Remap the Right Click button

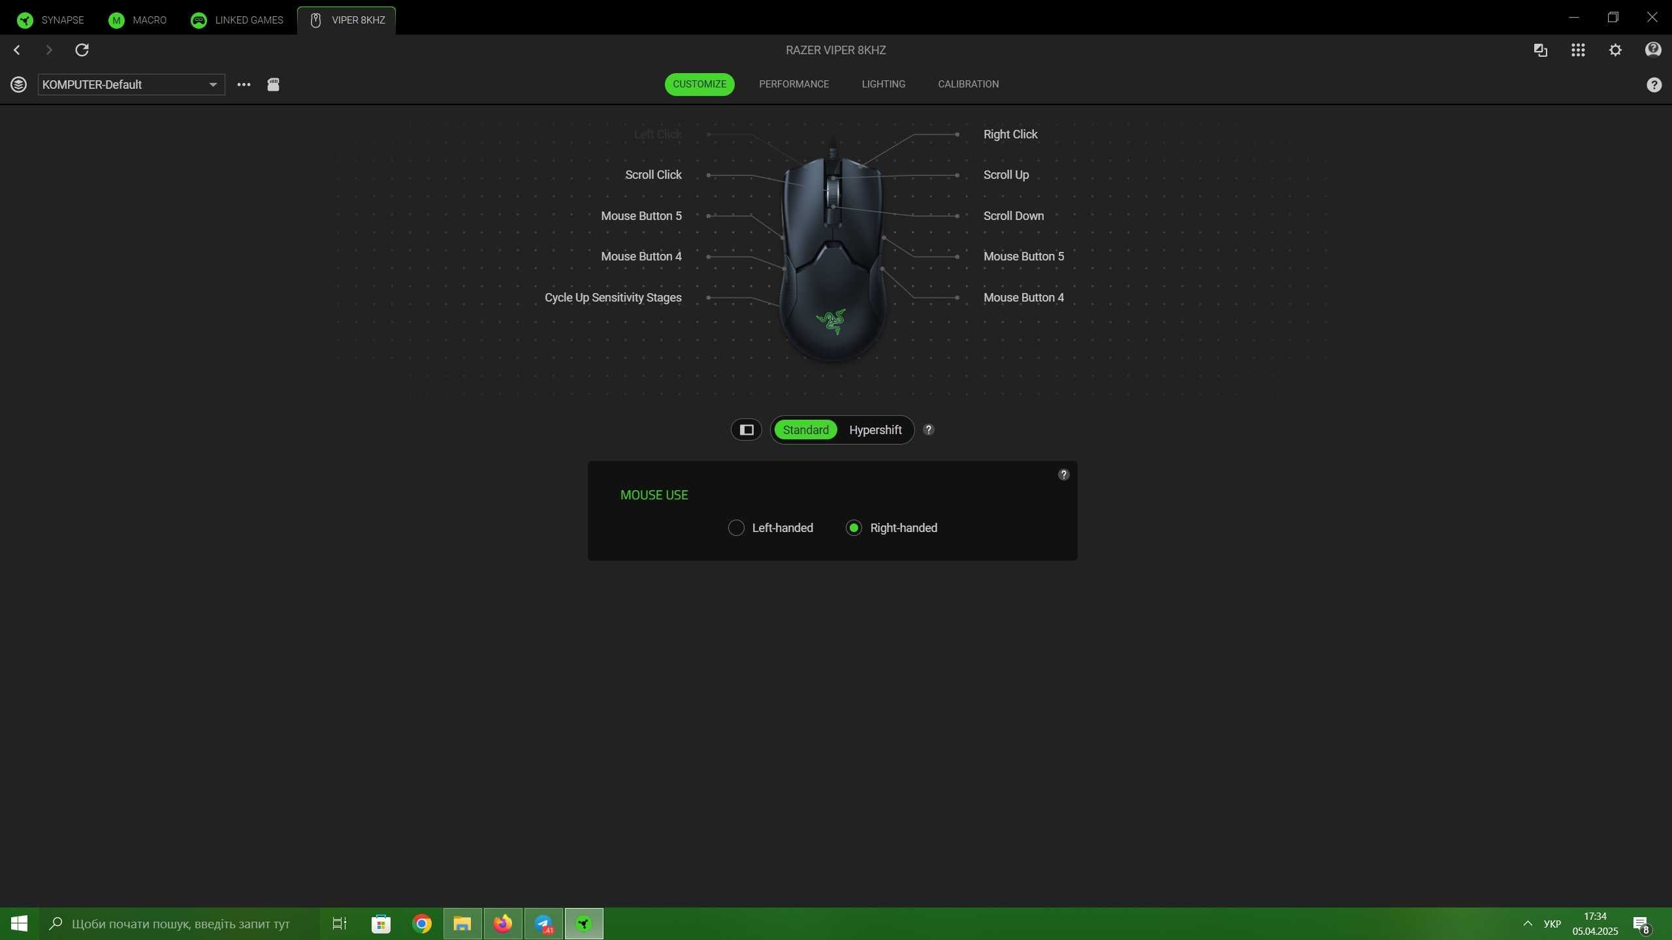1010,134
